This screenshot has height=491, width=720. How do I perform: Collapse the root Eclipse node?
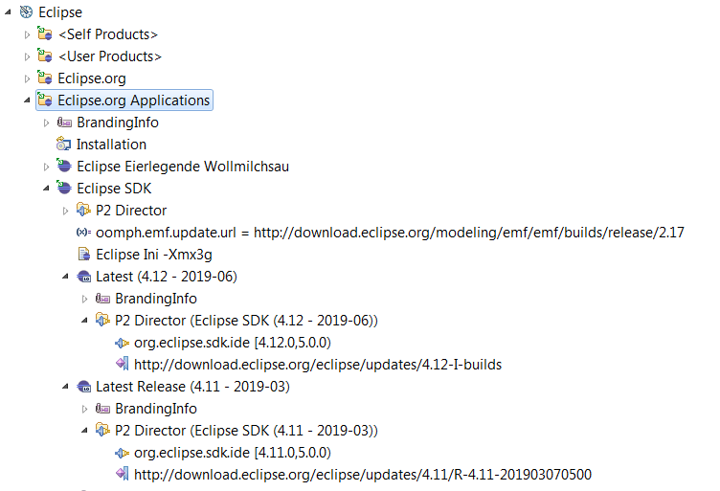8,12
